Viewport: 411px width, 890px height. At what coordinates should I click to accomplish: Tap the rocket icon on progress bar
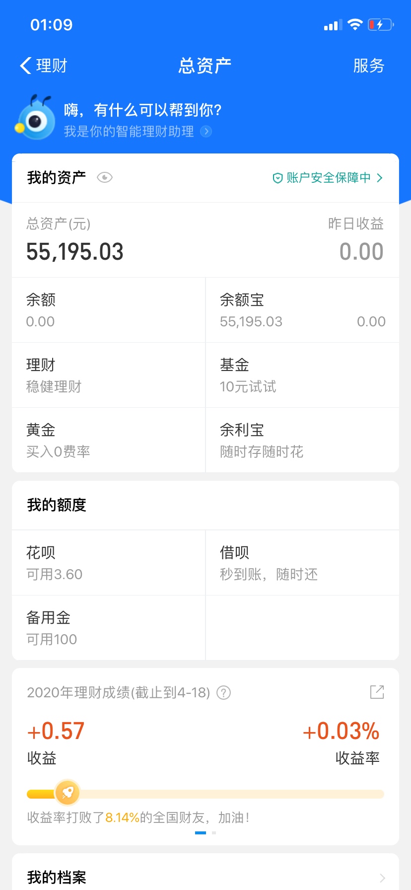[x=68, y=793]
